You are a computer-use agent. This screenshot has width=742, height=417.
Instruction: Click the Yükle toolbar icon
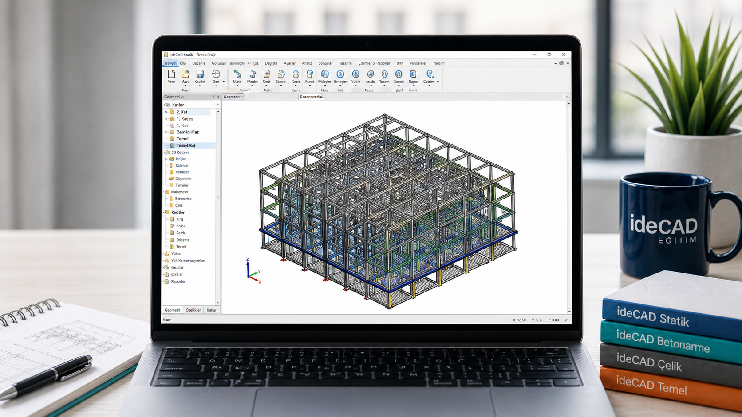pyautogui.click(x=356, y=74)
